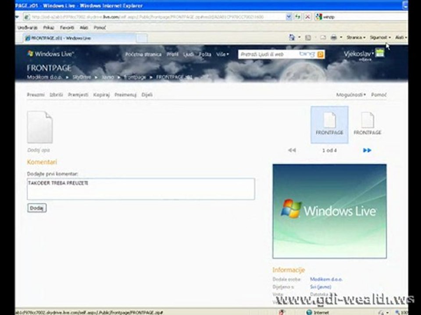The height and width of the screenshot is (315, 421).
Task: Click the large blank file icon
Action: pyautogui.click(x=40, y=127)
